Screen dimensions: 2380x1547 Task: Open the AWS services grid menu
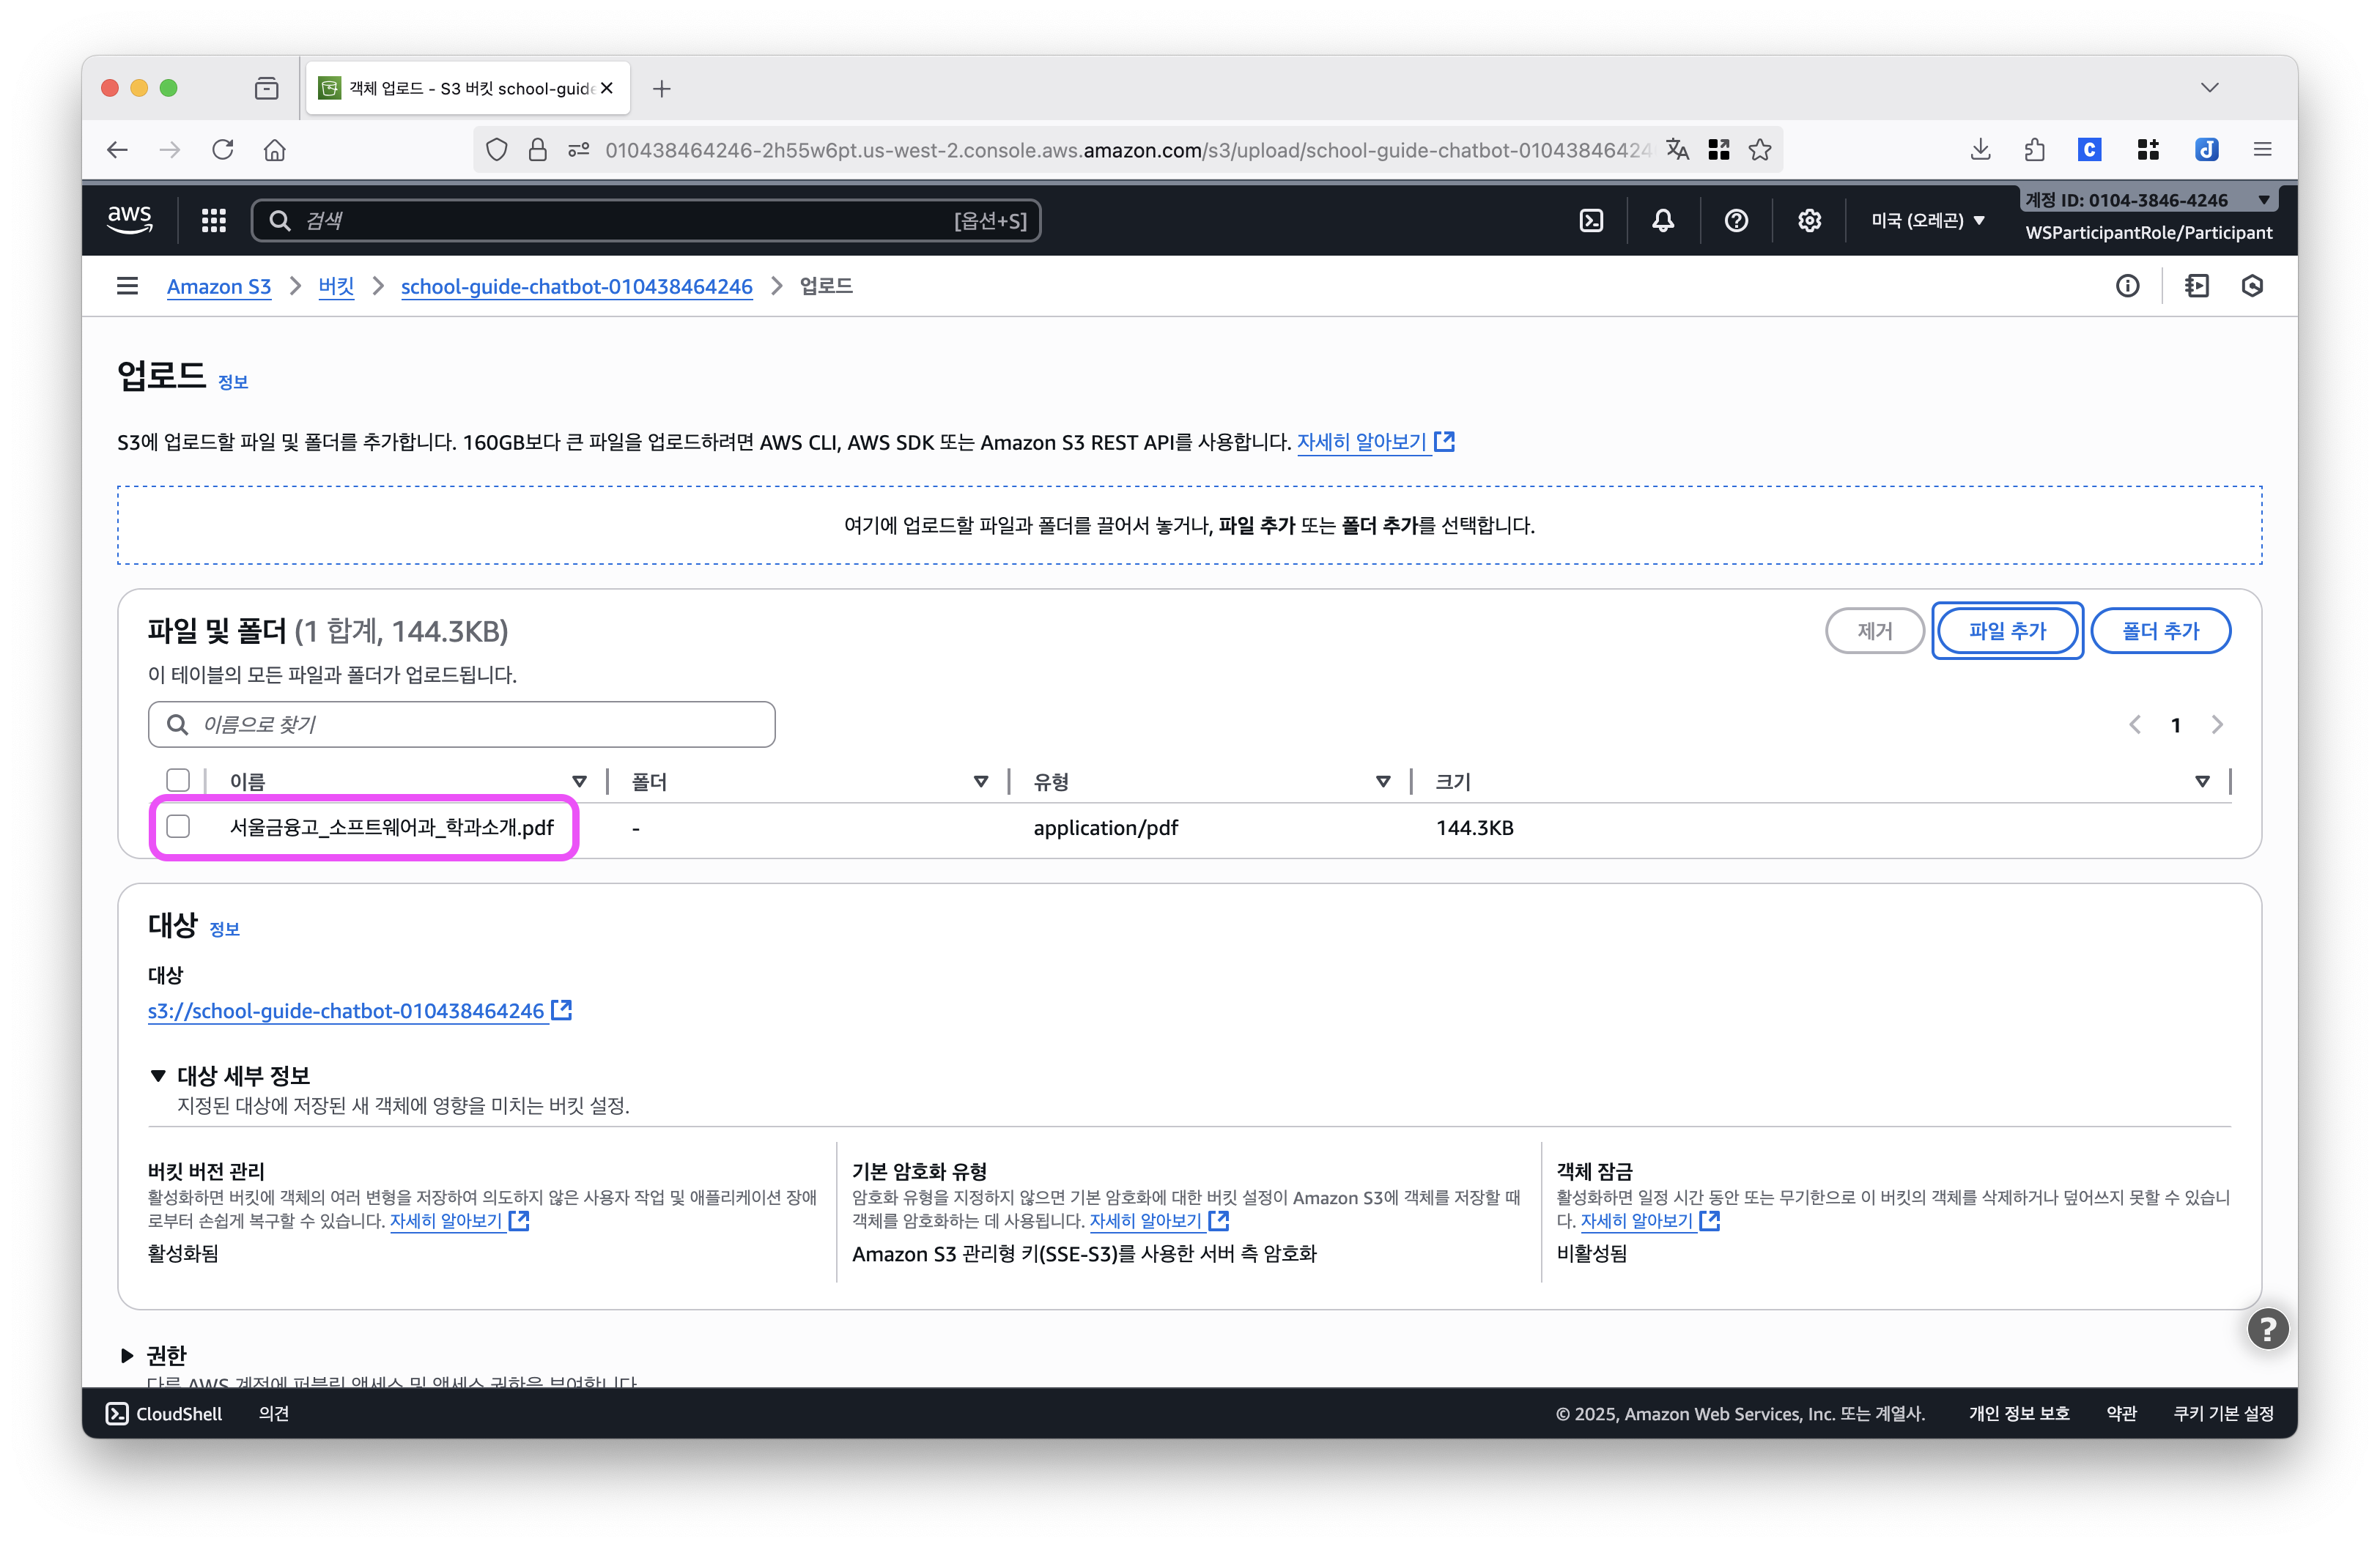(213, 220)
